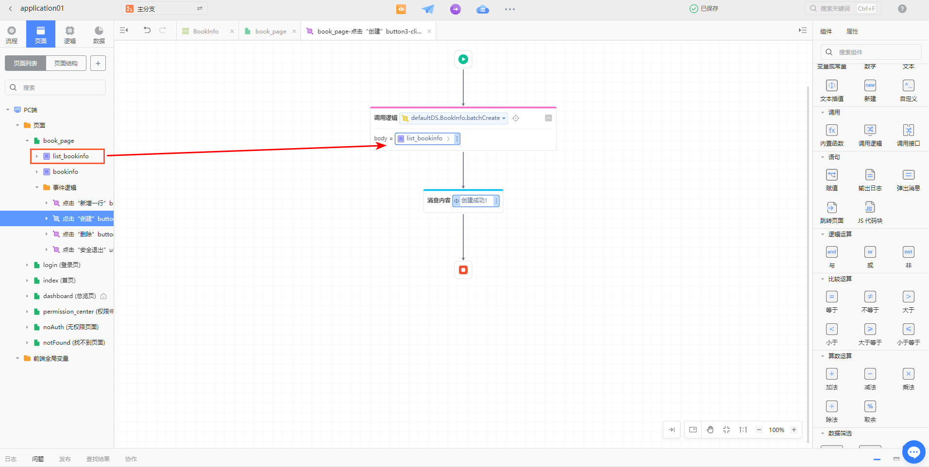Close the book_page-点击 创建 tab
929x467 pixels.
point(429,31)
